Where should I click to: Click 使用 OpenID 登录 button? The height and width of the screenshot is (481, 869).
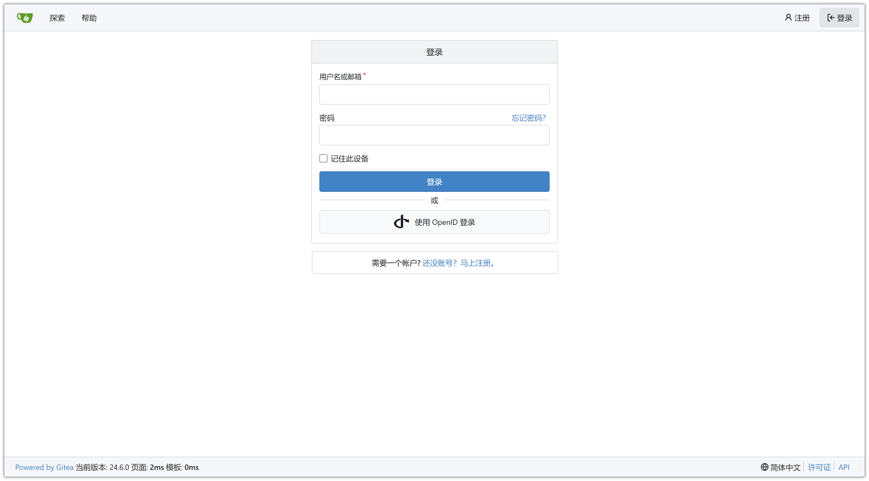pos(434,222)
